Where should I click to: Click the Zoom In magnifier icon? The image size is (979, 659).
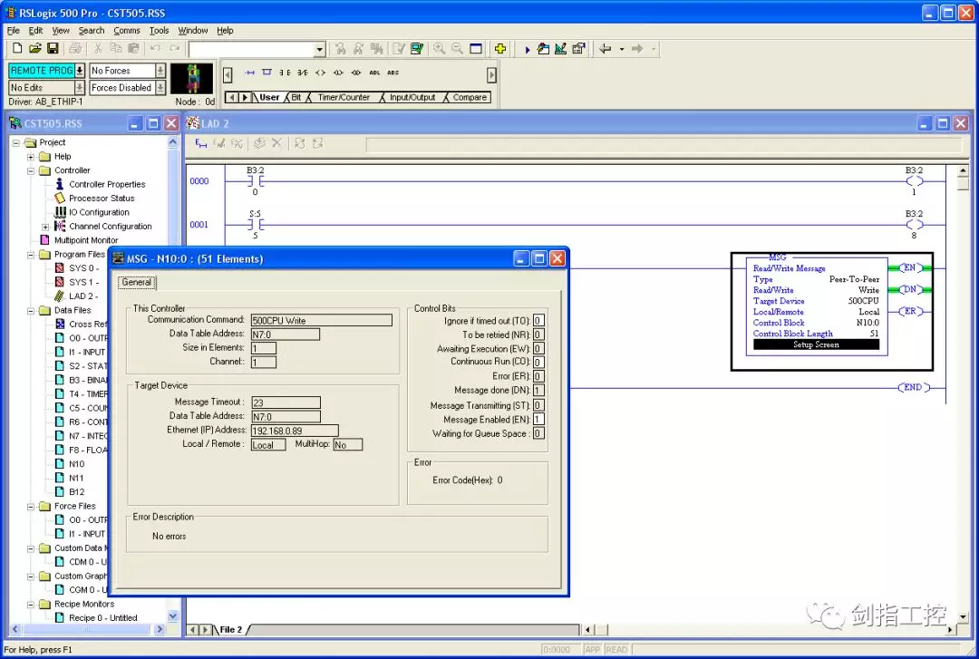(440, 49)
